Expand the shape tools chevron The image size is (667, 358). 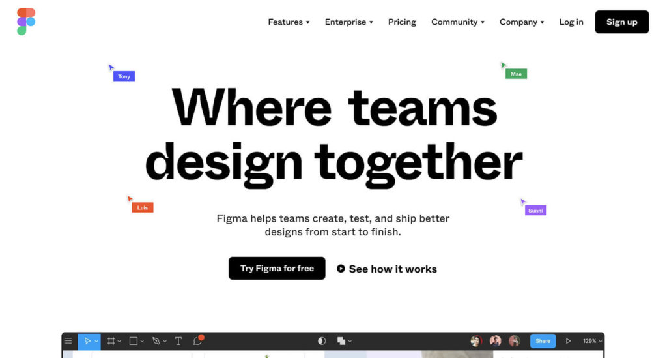tap(142, 342)
